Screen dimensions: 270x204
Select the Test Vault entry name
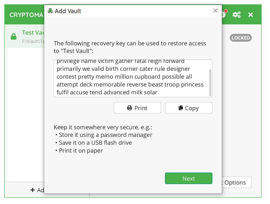33,33
